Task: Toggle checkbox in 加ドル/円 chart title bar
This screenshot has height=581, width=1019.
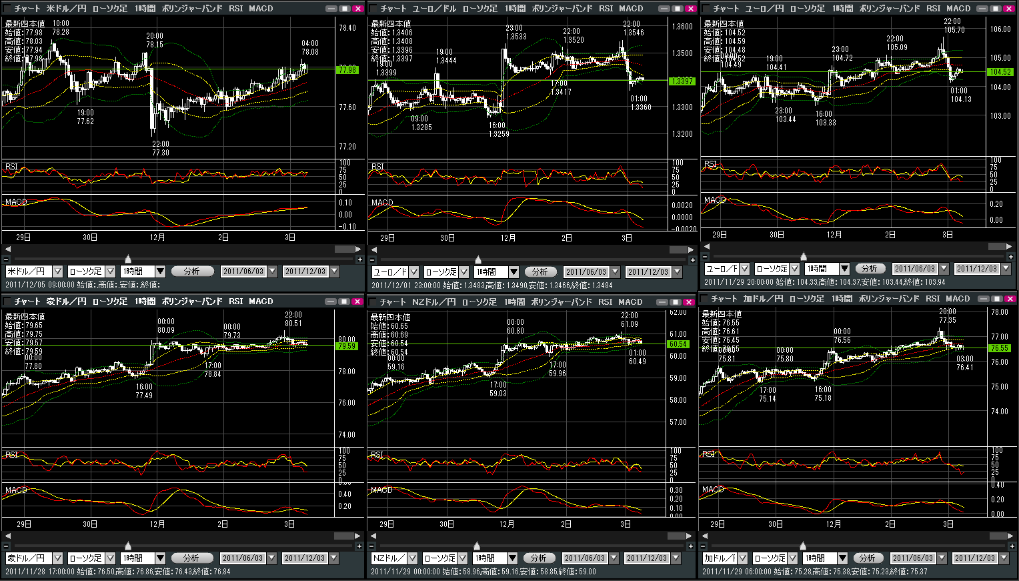Action: coord(704,299)
